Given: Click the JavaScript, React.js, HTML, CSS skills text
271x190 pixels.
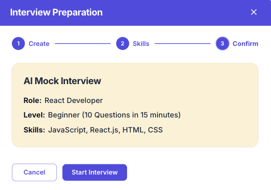Looking at the screenshot, I should pos(105,130).
